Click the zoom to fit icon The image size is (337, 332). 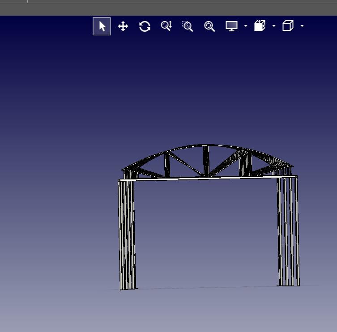(x=209, y=26)
